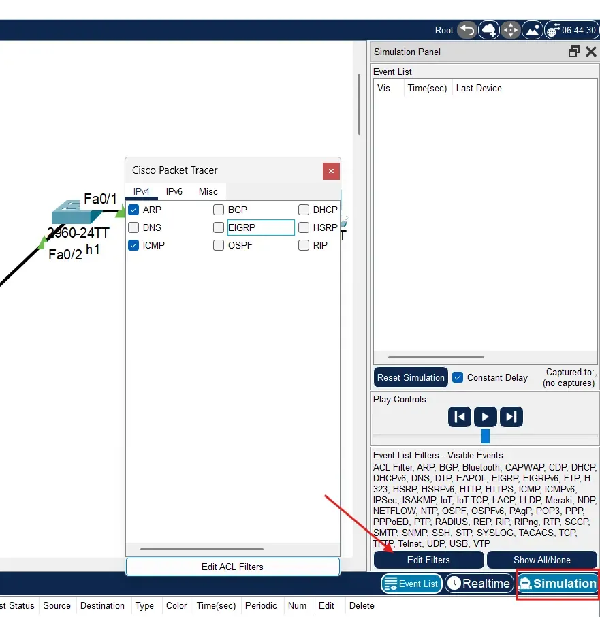Image resolution: width=600 pixels, height=617 pixels.
Task: Click the Num column header
Action: click(x=297, y=605)
